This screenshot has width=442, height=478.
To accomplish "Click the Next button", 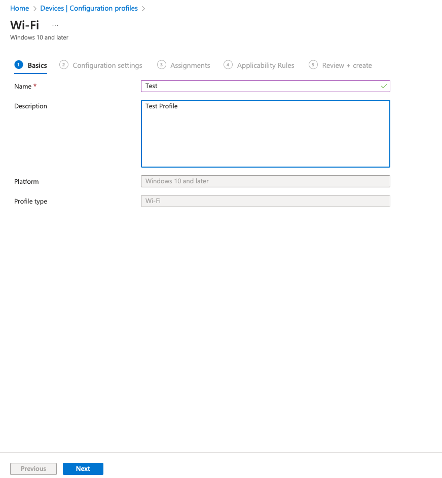I will click(x=83, y=468).
